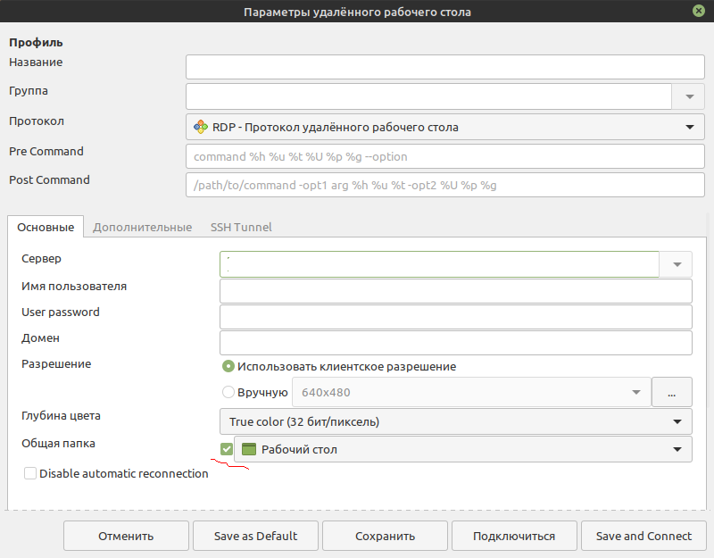The height and width of the screenshot is (558, 714).
Task: Open the resolution list ellipsis button
Action: tap(672, 392)
